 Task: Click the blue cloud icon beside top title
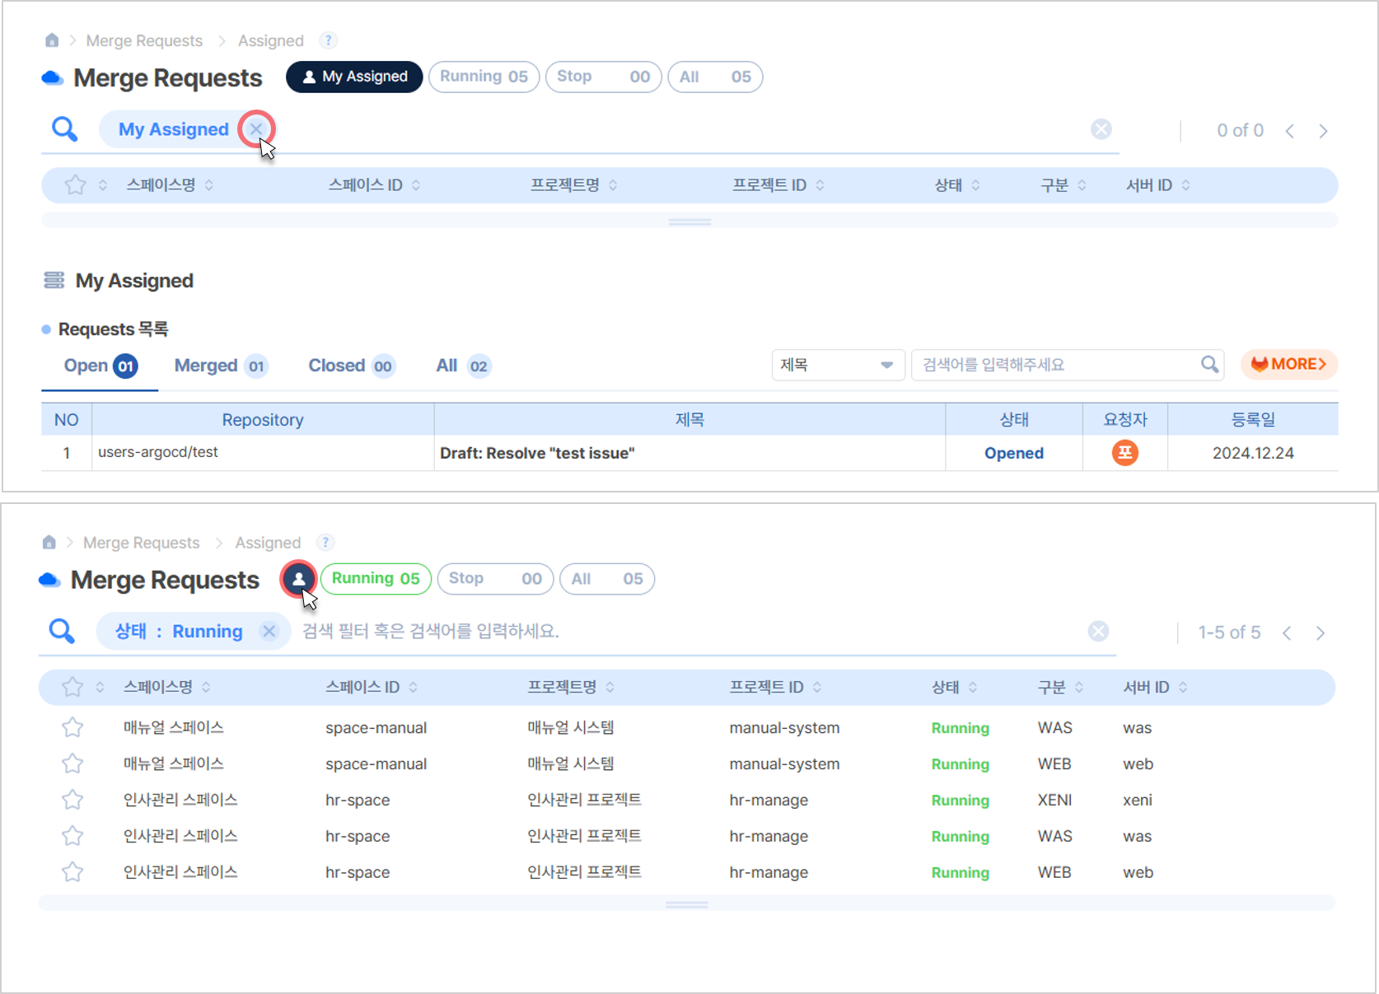coord(52,77)
